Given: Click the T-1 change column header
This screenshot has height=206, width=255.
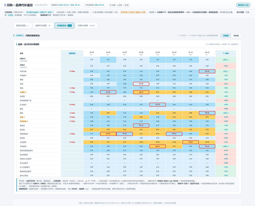Looking at the screenshot, I should point(226,53).
